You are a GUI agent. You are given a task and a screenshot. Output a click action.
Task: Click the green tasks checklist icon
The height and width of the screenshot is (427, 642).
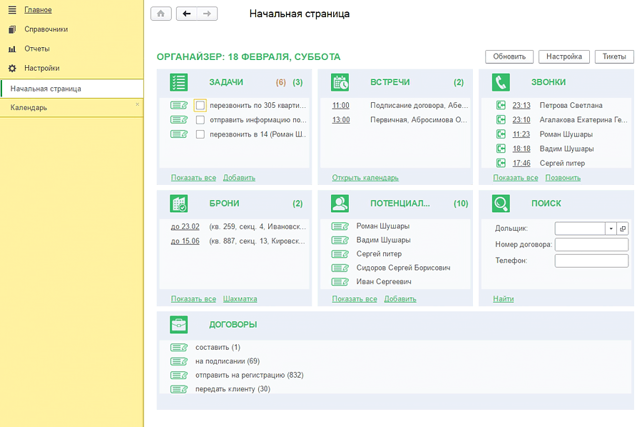(x=179, y=82)
